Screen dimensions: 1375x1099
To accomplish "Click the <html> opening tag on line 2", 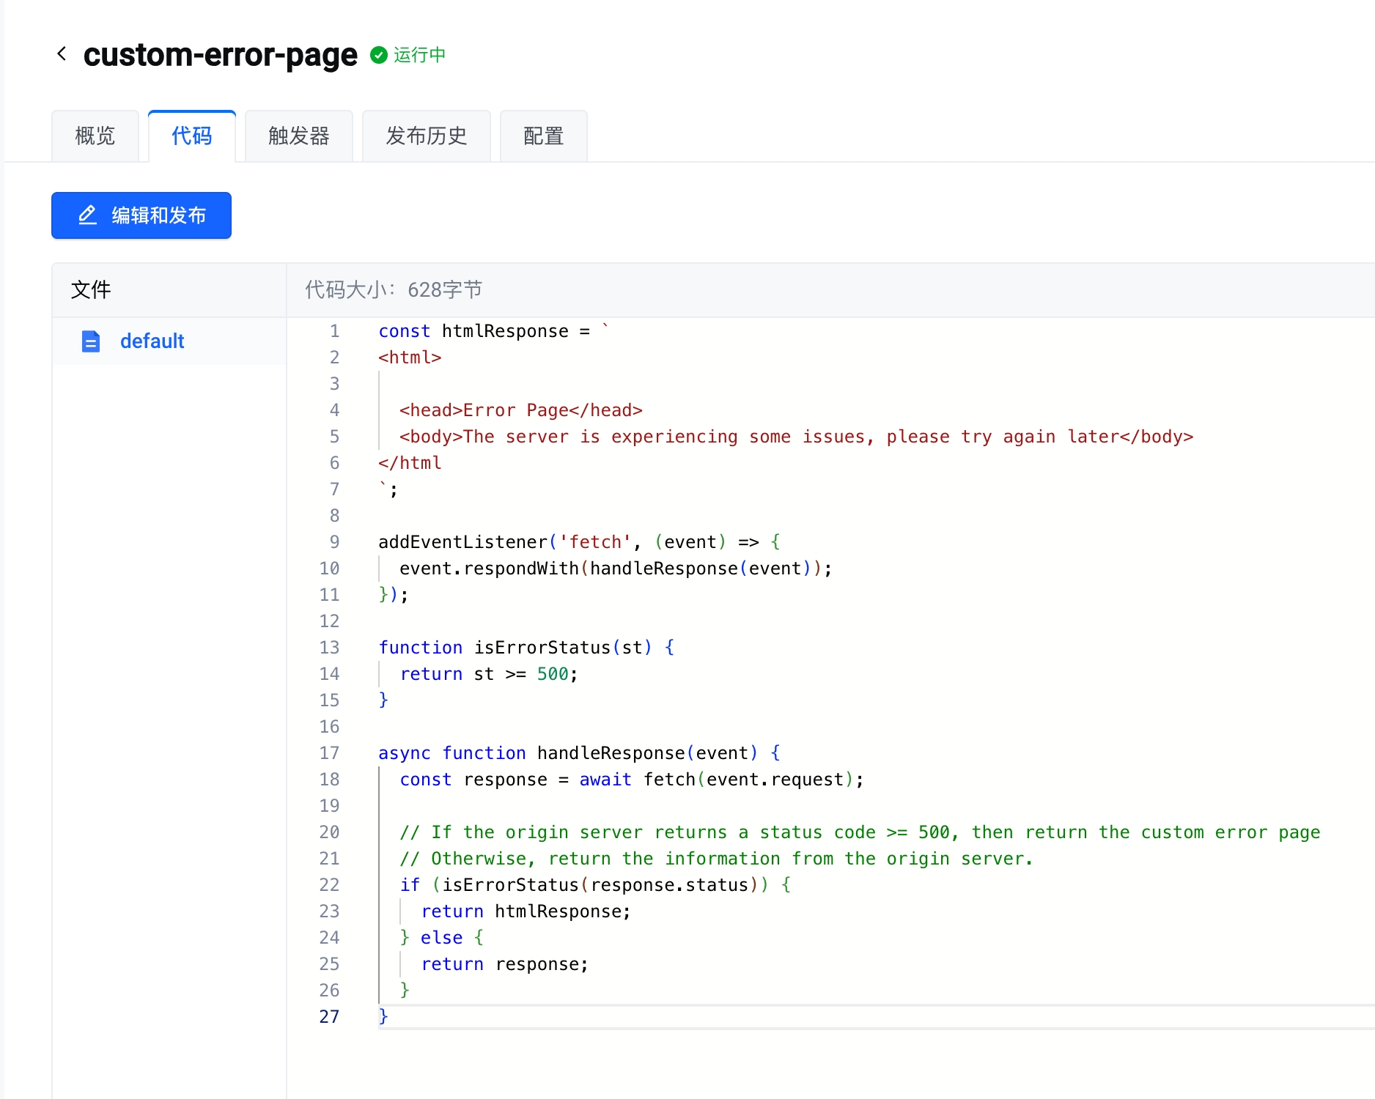I will point(410,358).
